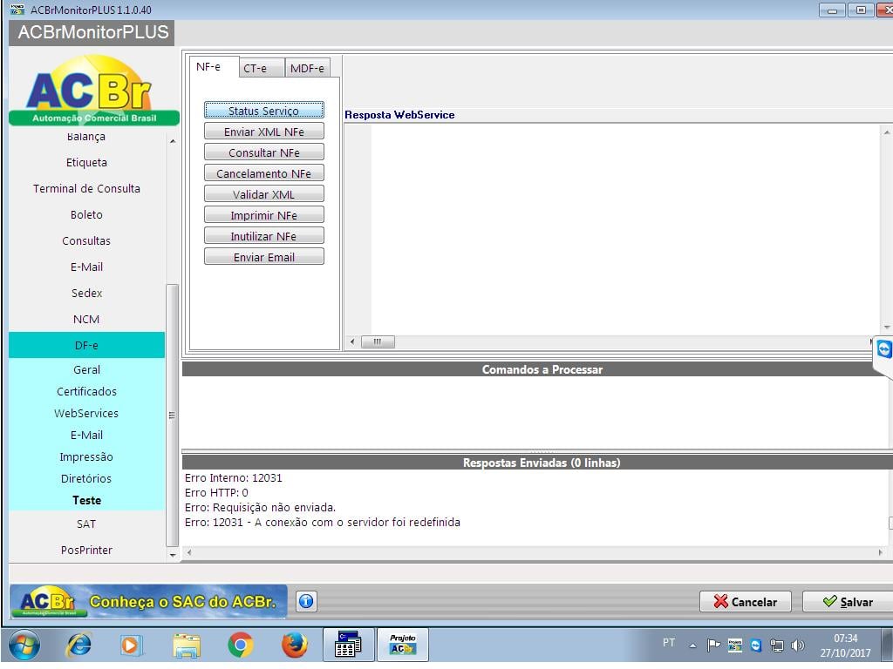Select PosPrinter in the sidebar
This screenshot has height=669, width=893.
pos(86,551)
